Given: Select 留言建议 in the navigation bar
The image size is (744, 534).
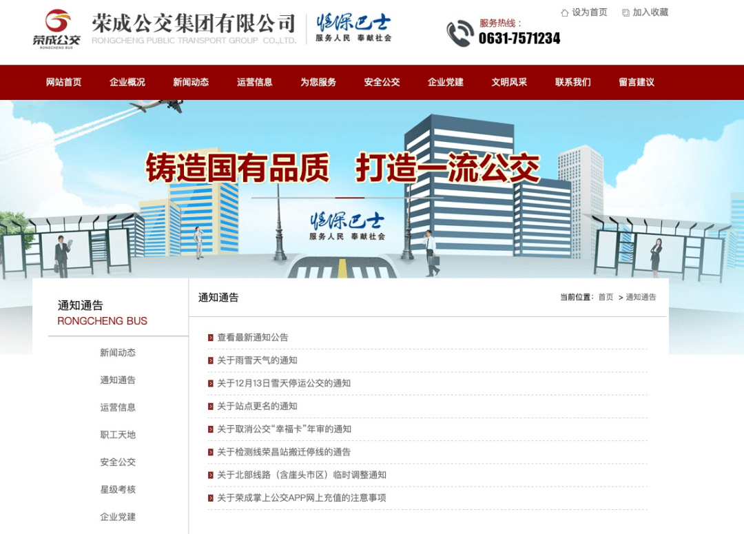Looking at the screenshot, I should point(636,82).
